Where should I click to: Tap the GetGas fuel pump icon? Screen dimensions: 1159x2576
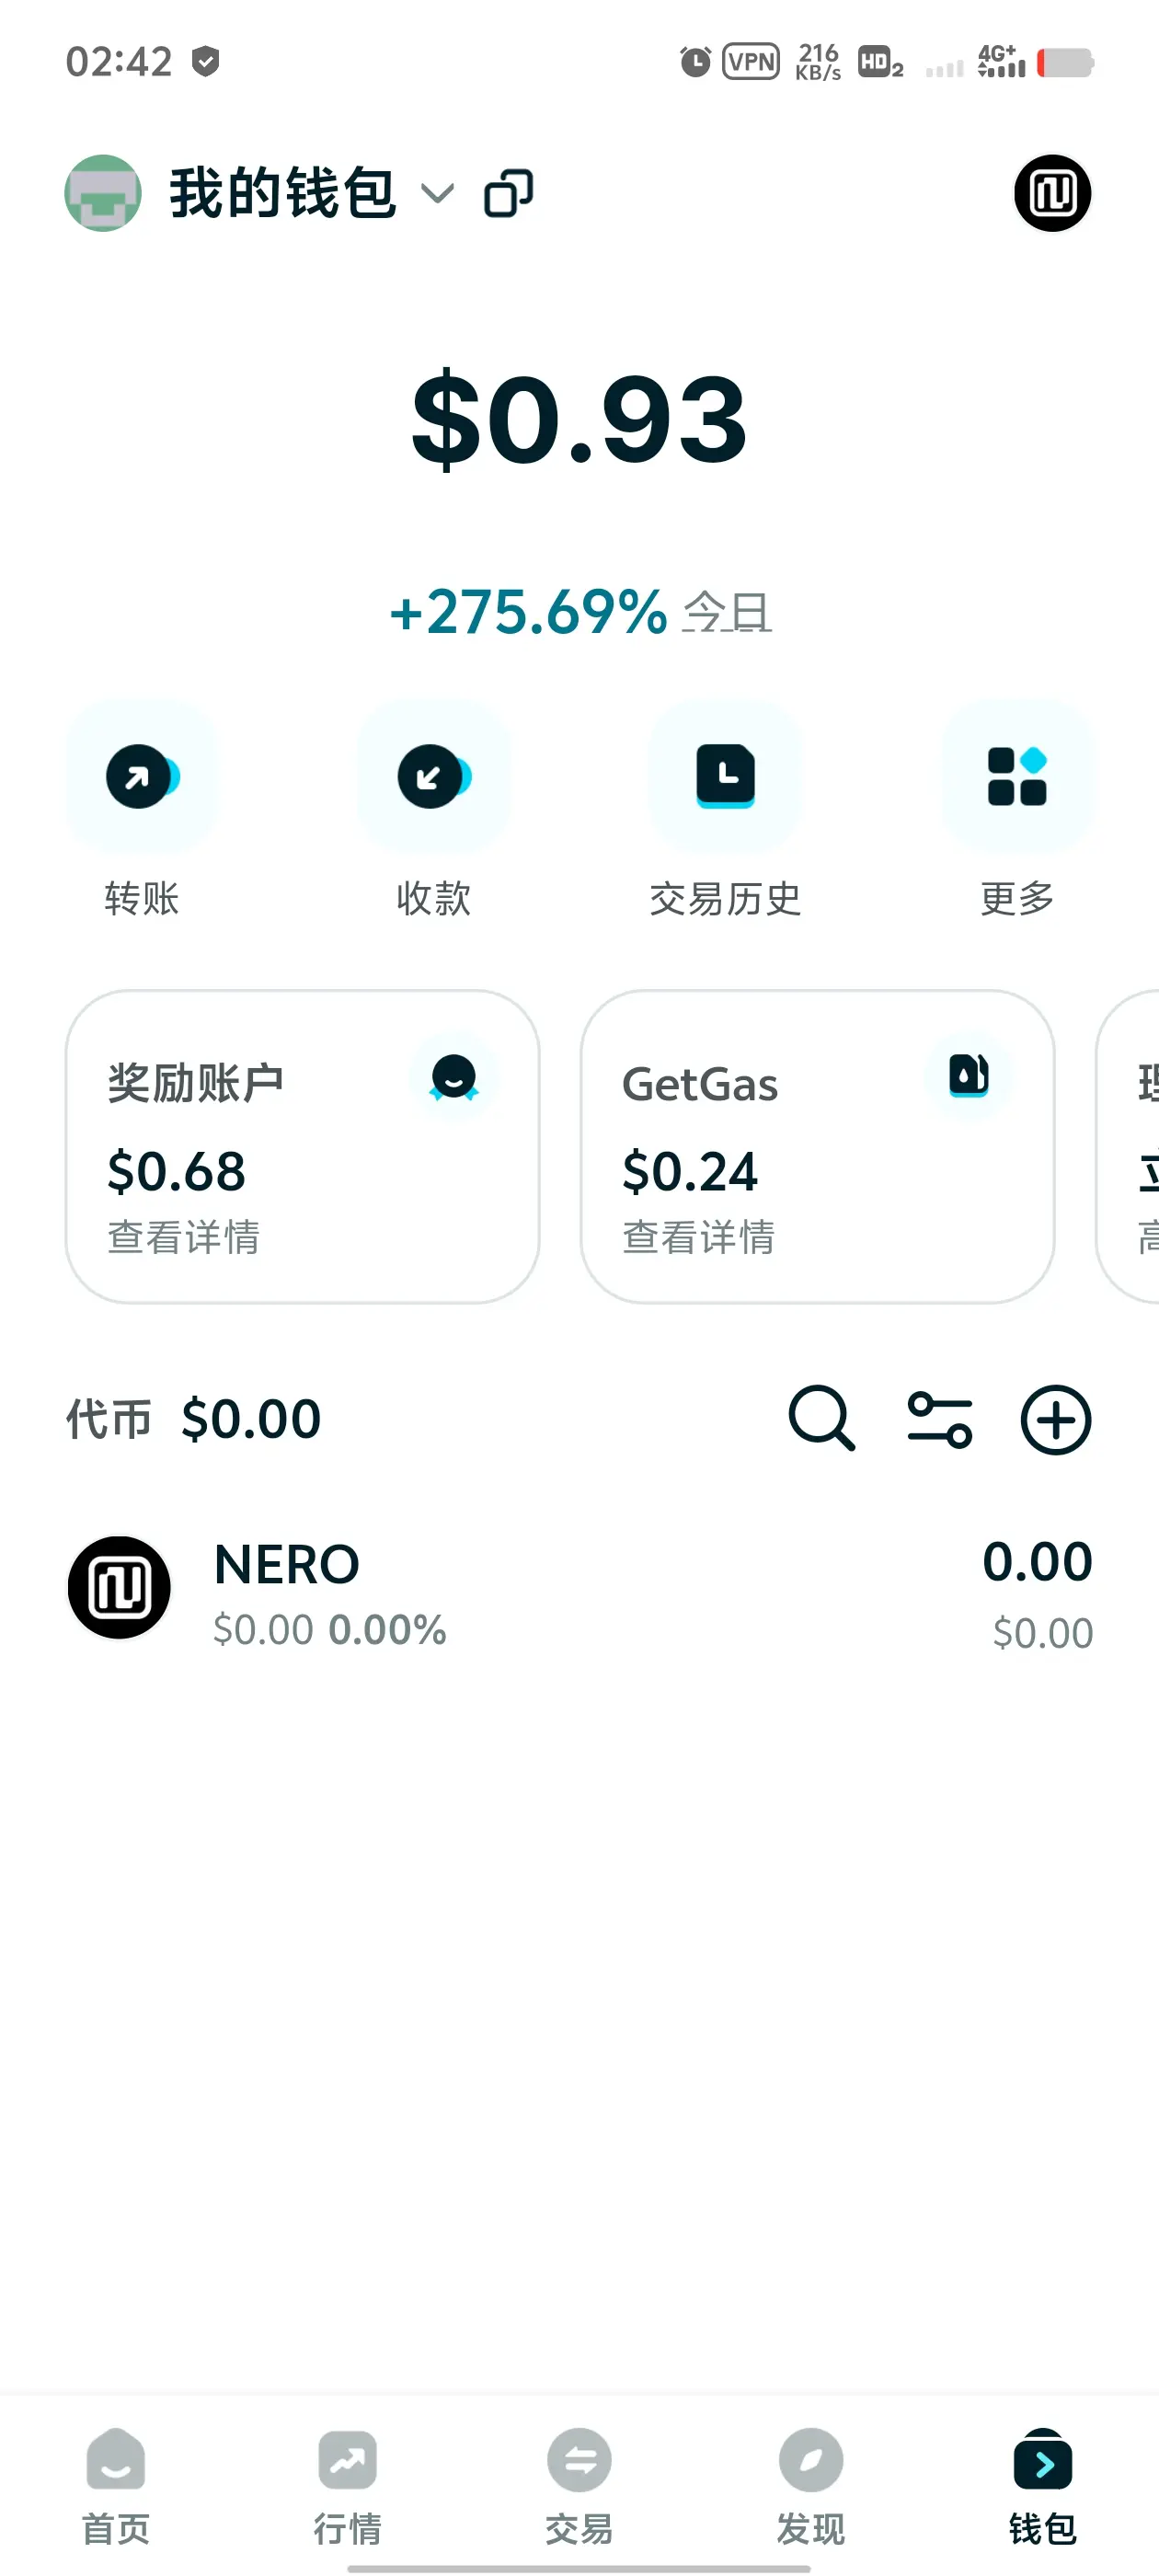point(968,1077)
